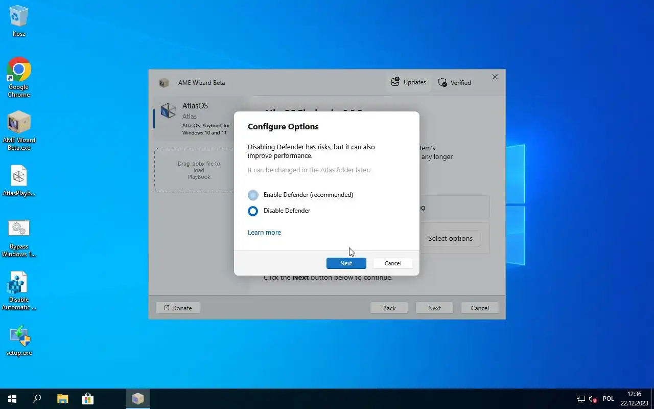Click Next in Configure Options dialog
This screenshot has width=654, height=409.
point(346,263)
